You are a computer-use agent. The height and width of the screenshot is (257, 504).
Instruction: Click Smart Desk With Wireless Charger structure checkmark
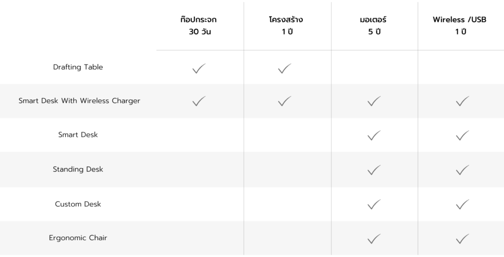click(x=284, y=101)
